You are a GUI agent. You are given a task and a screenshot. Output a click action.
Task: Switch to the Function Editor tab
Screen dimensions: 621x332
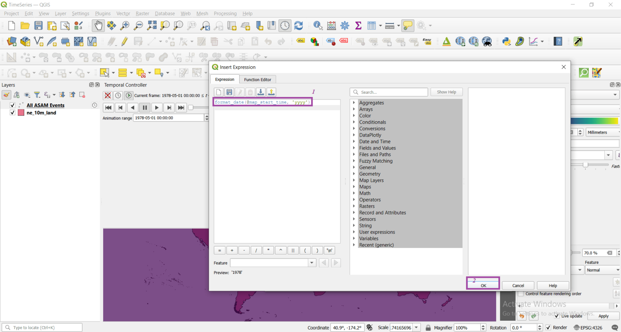[x=258, y=79]
